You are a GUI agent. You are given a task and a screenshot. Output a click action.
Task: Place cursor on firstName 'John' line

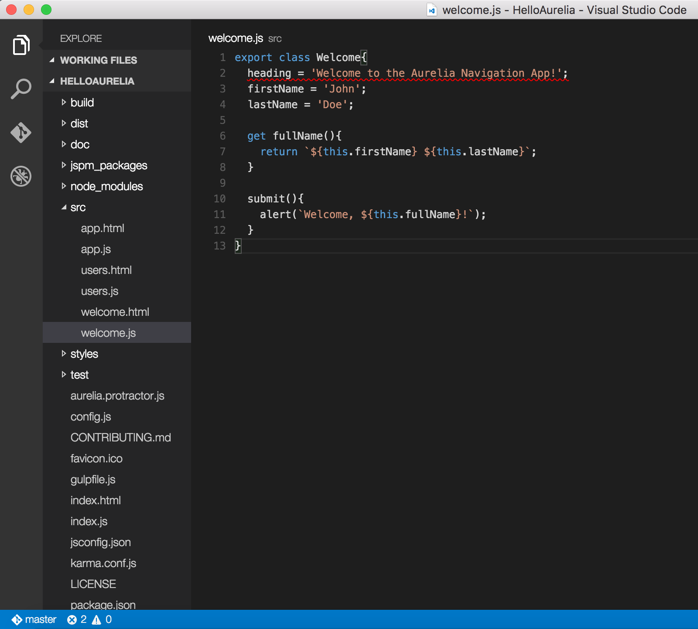point(307,89)
